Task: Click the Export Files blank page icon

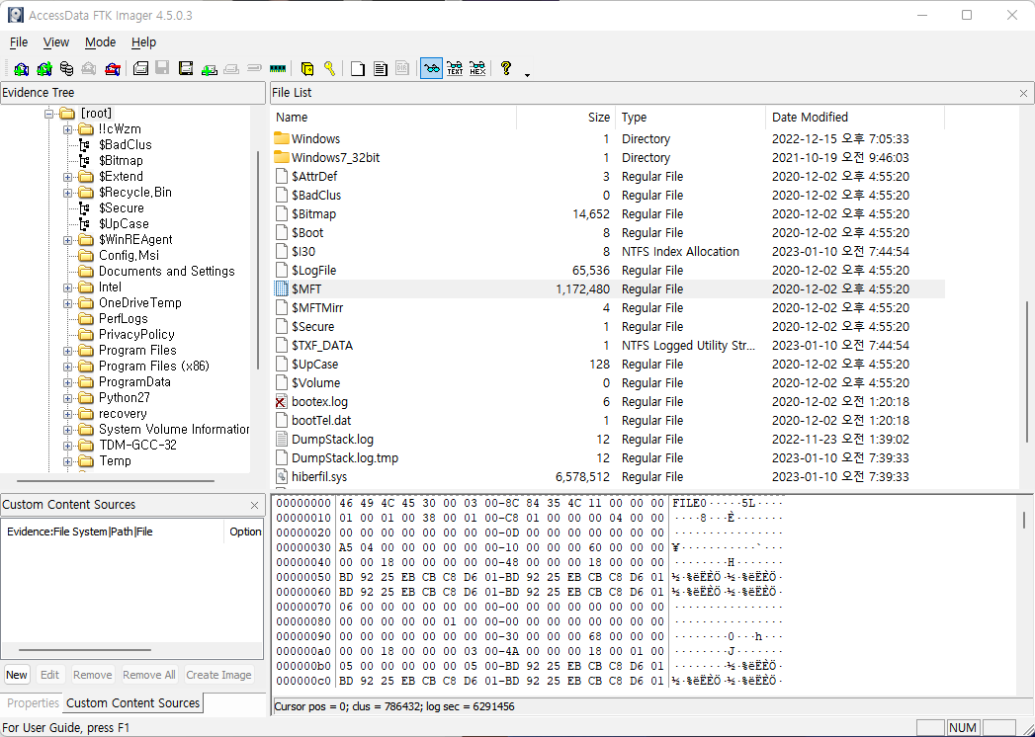Action: coord(358,68)
